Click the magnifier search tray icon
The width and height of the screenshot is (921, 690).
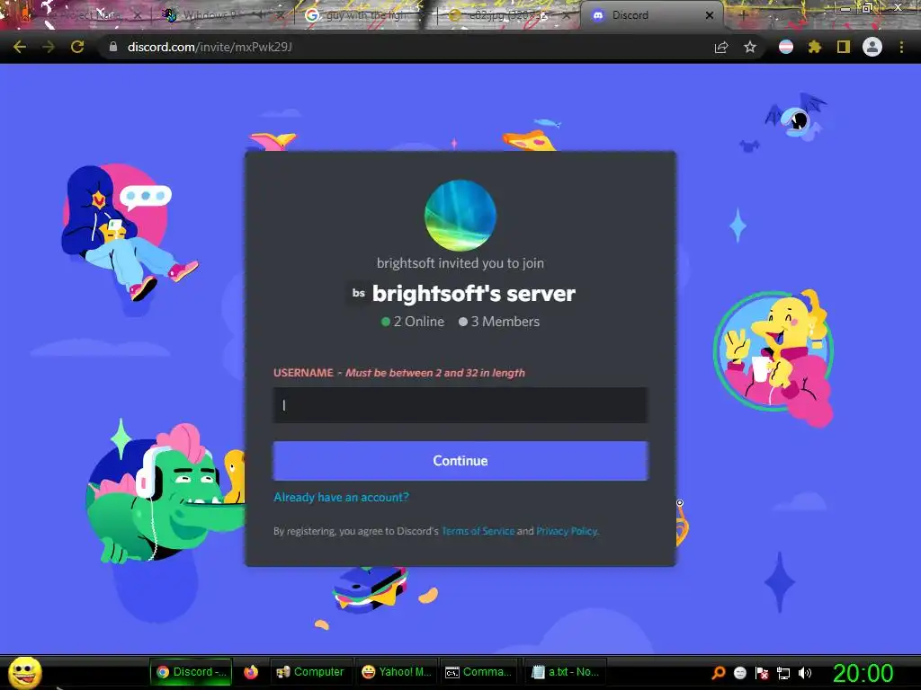coord(718,673)
